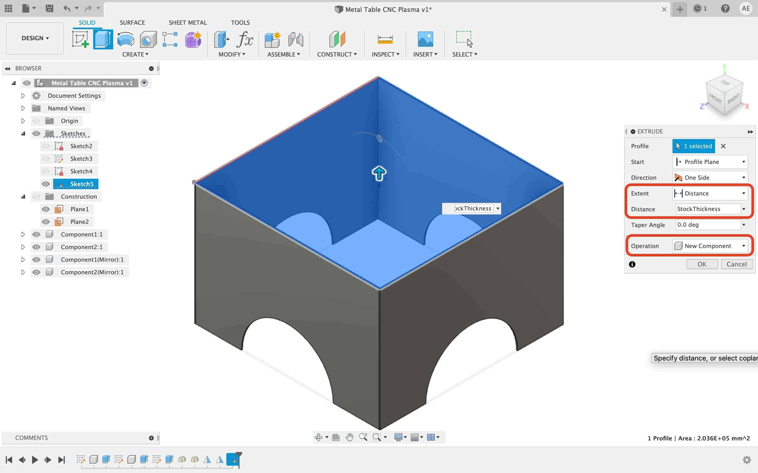
Task: Open the job status clock icon
Action: [697, 8]
